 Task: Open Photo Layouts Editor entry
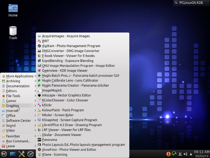point(82,145)
